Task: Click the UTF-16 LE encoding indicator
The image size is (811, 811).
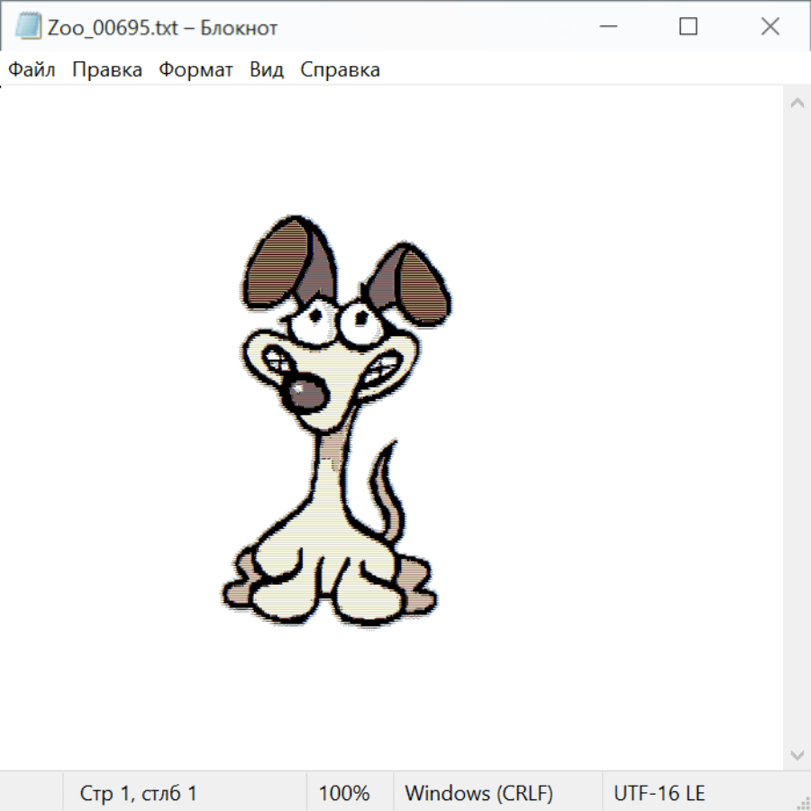Action: point(660,794)
